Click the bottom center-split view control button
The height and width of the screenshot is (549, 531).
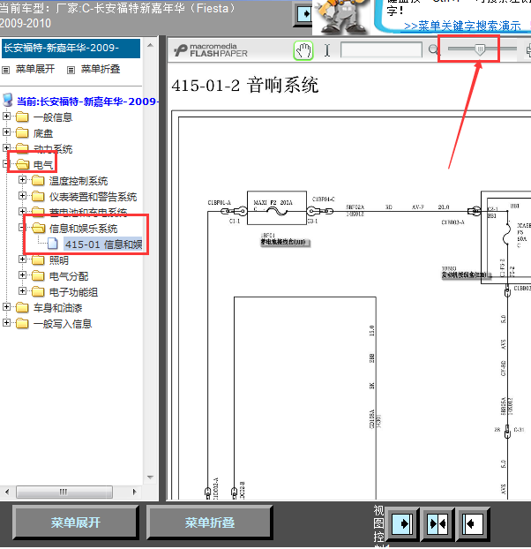tap(438, 523)
